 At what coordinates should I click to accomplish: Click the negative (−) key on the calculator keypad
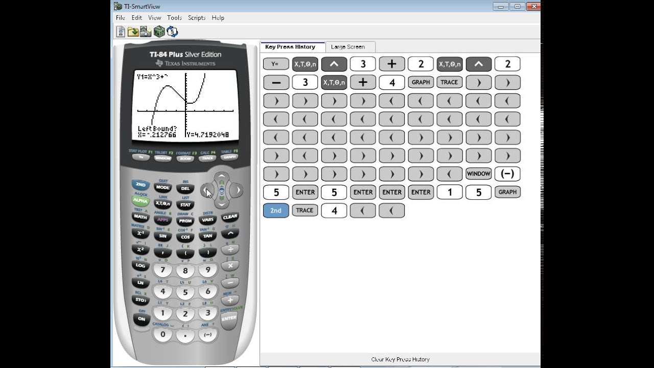tap(207, 334)
